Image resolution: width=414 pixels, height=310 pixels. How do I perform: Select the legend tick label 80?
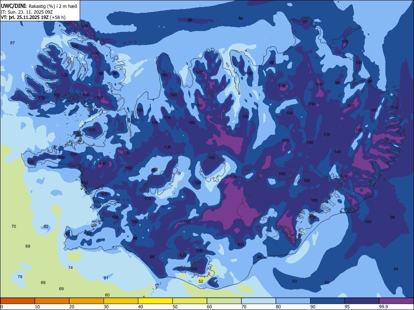pyautogui.click(x=278, y=307)
